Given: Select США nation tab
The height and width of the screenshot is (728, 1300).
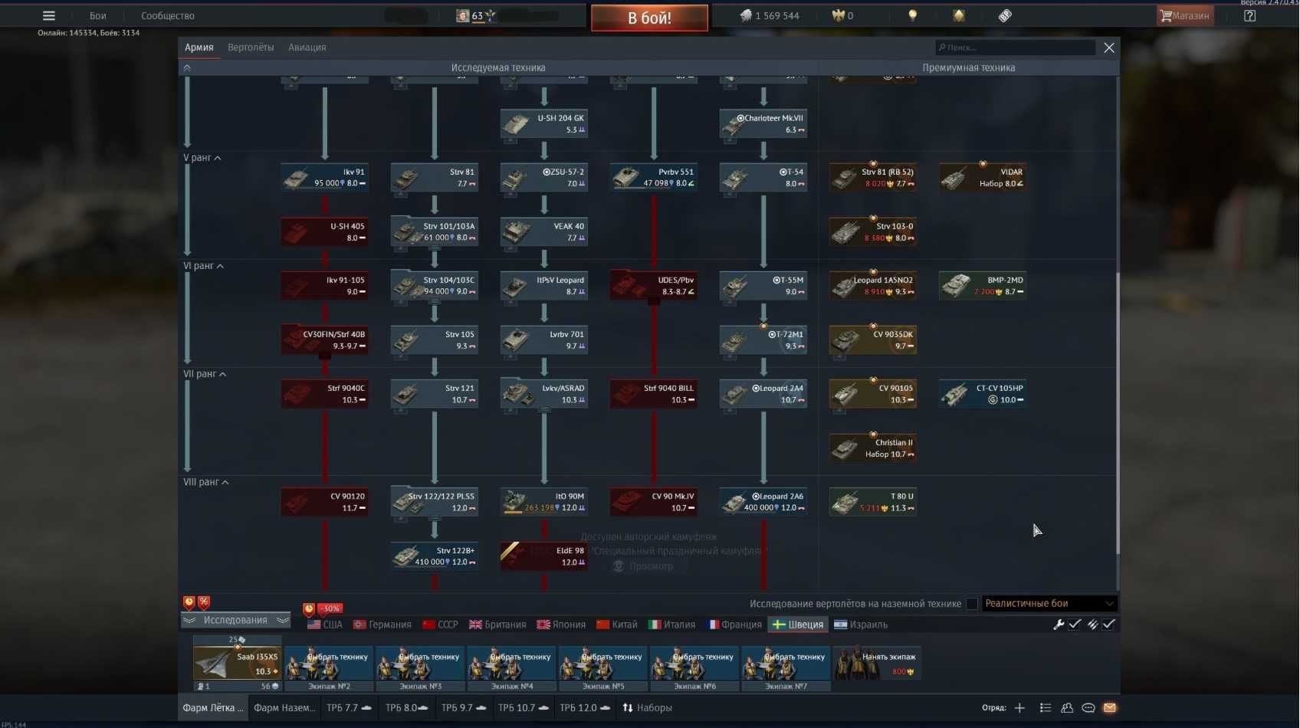Looking at the screenshot, I should [x=325, y=625].
